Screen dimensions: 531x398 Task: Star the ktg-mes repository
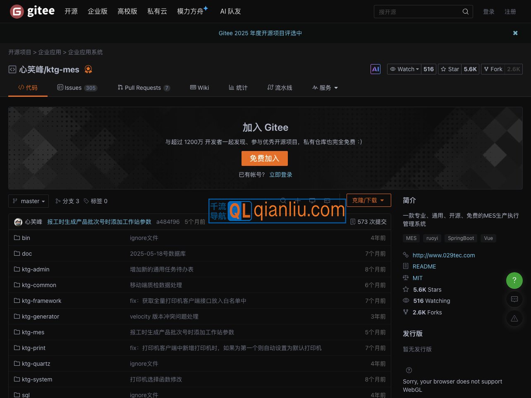(450, 69)
